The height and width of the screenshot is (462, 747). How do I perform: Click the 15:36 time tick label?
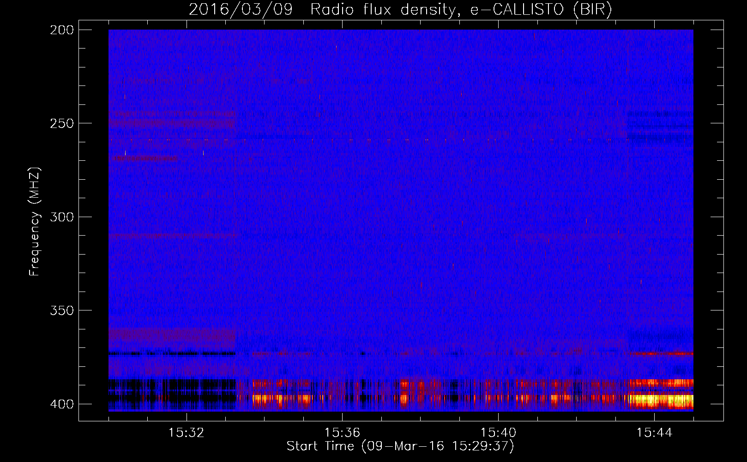(342, 433)
